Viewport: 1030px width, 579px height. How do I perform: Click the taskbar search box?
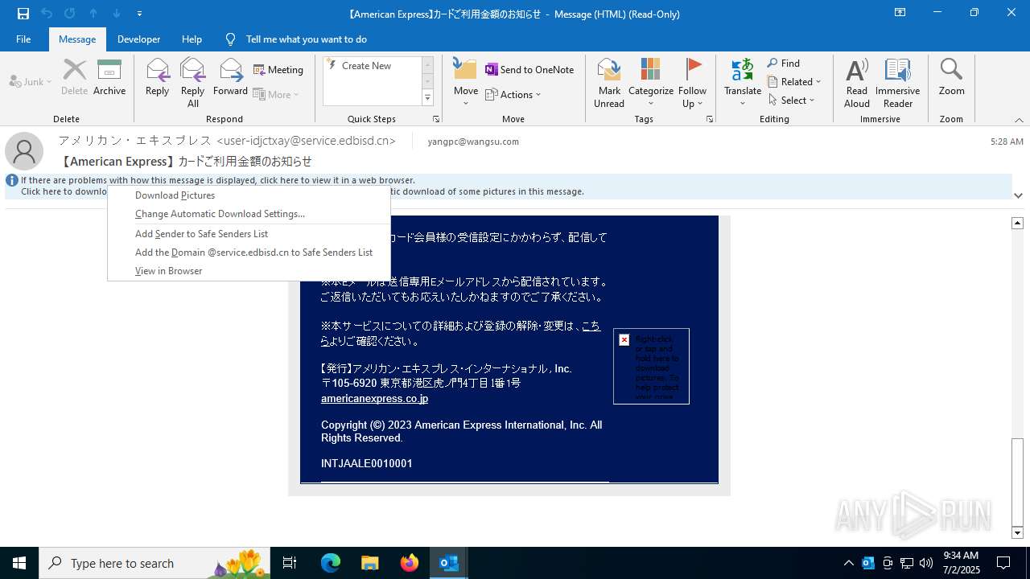point(155,563)
